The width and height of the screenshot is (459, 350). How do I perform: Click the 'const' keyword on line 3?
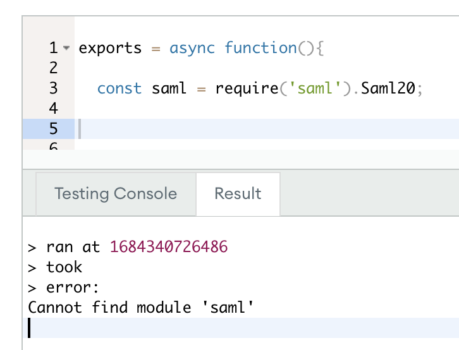[x=119, y=88]
